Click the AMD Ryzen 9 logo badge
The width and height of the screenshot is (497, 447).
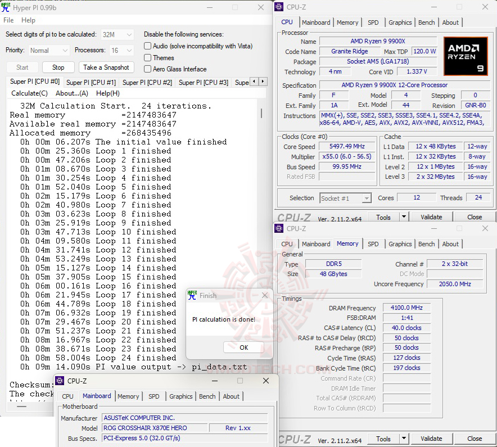[466, 56]
